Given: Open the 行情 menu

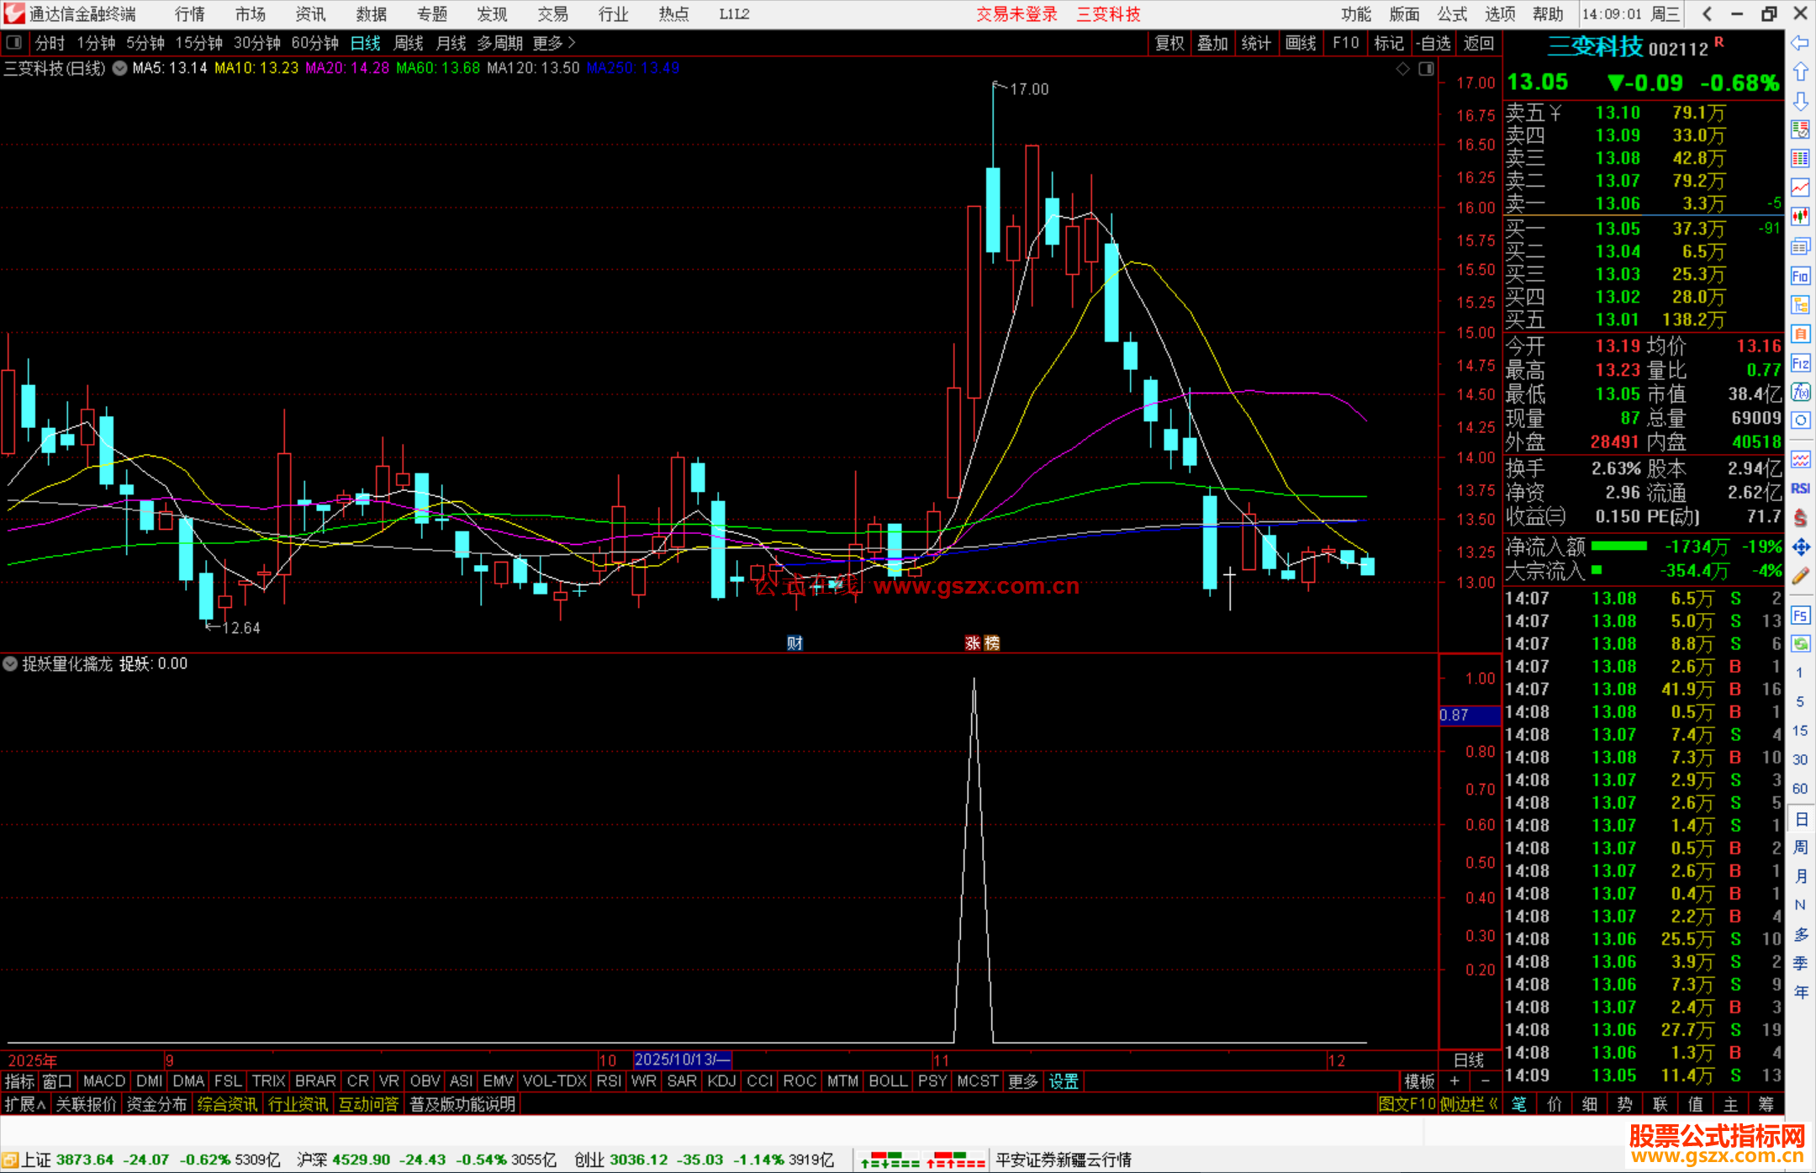Looking at the screenshot, I should (x=189, y=14).
